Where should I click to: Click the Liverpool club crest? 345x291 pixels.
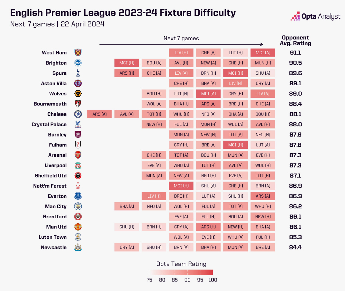78,165
